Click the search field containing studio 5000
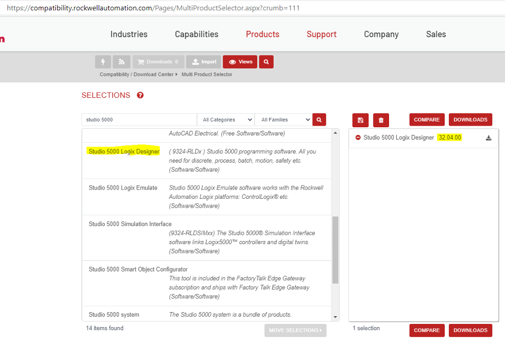The width and height of the screenshot is (505, 342). tap(139, 120)
